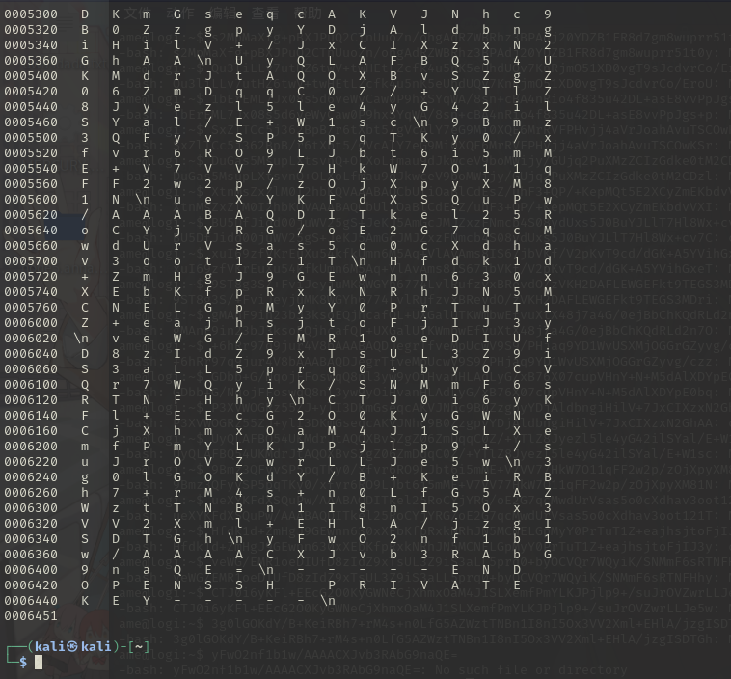Select the offset 0005700

tap(31, 261)
